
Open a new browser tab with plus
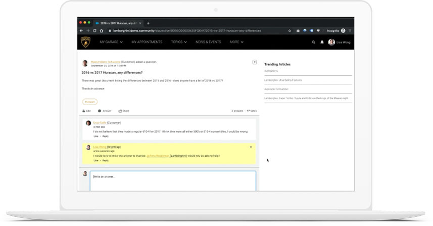tap(148, 23)
